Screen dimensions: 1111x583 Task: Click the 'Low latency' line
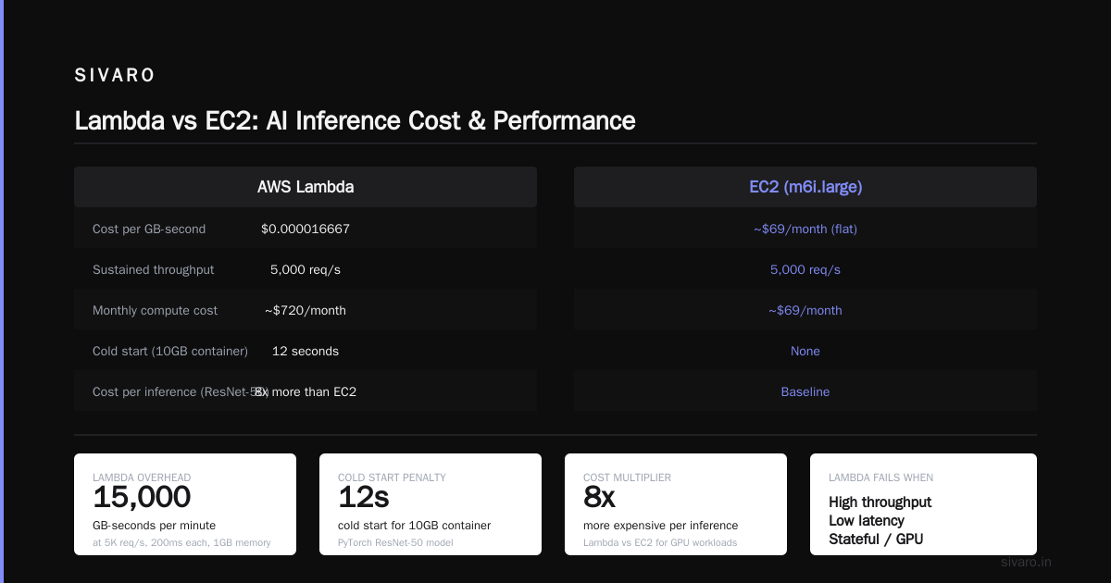867,521
